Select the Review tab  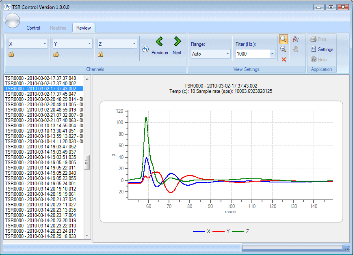tap(84, 28)
